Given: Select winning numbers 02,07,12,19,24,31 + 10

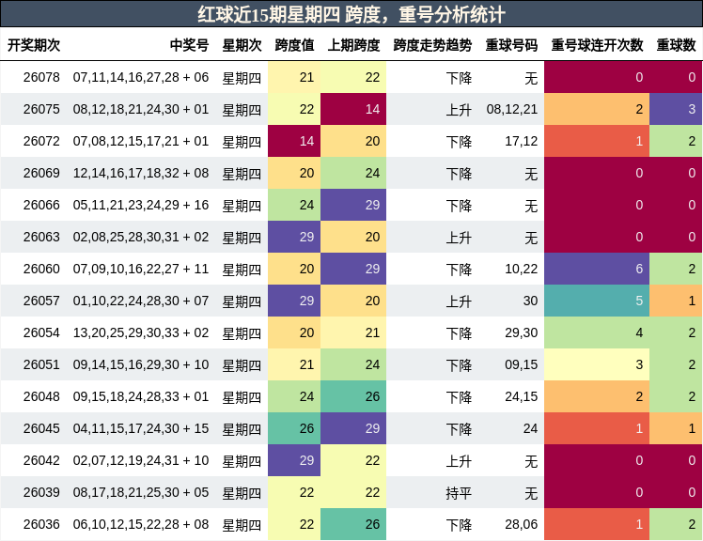Looking at the screenshot, I should (141, 461).
